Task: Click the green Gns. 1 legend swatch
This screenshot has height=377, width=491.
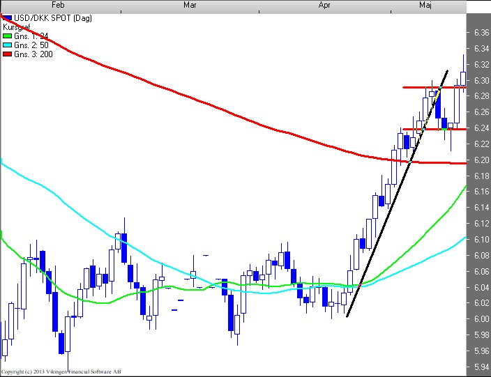Action: (7, 35)
